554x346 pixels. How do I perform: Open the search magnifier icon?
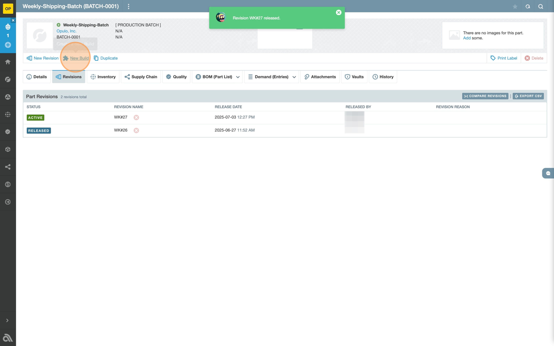pos(541,6)
